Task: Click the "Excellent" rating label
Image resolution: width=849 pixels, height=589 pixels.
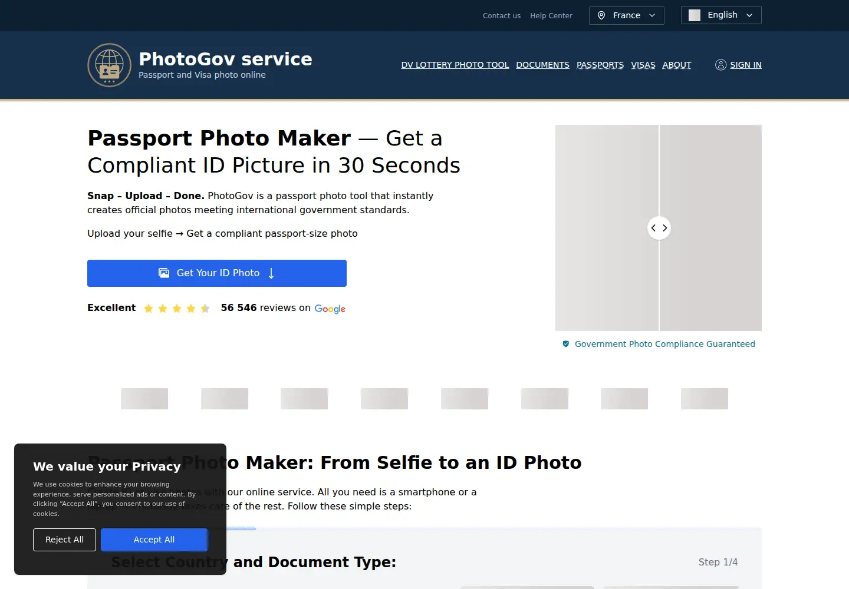Action: [x=111, y=307]
